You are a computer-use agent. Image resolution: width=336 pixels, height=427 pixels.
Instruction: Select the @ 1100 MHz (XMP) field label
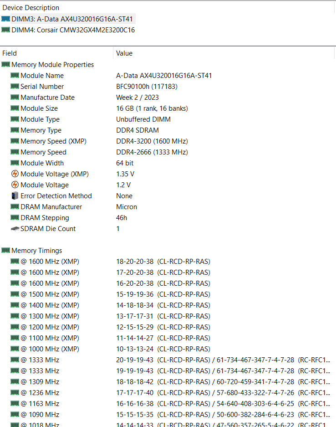(x=50, y=338)
